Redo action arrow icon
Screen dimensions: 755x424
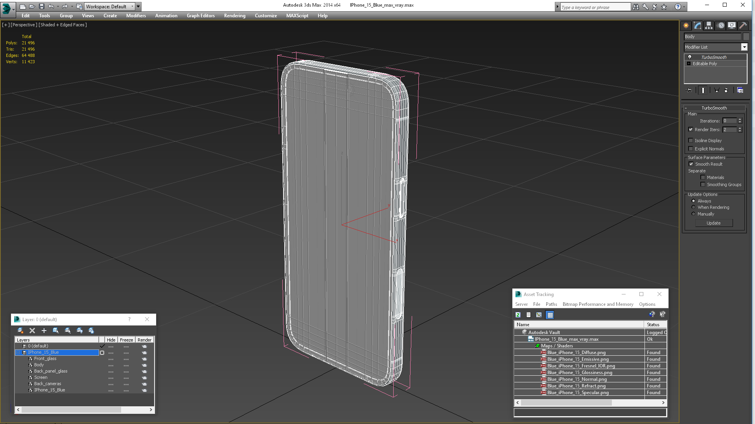coord(65,6)
